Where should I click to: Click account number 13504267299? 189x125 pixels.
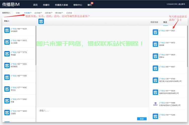coord(172,4)
